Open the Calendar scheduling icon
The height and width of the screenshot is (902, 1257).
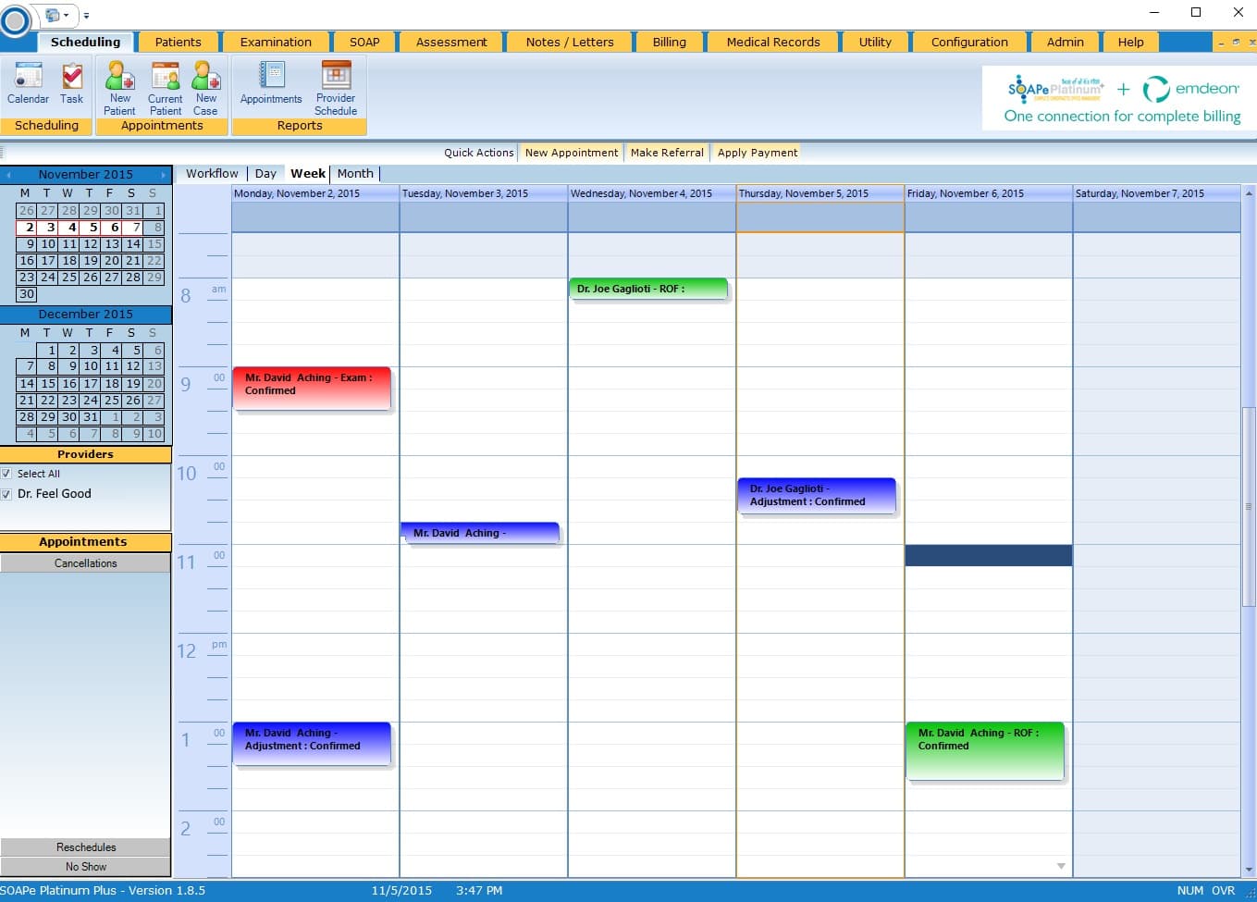point(28,83)
